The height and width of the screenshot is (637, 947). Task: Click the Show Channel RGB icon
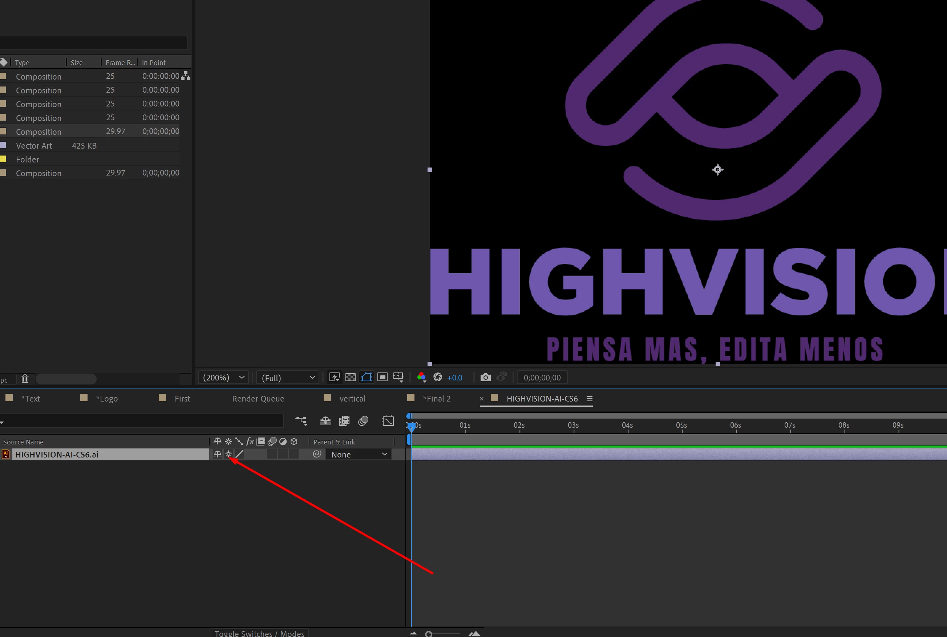coord(421,378)
